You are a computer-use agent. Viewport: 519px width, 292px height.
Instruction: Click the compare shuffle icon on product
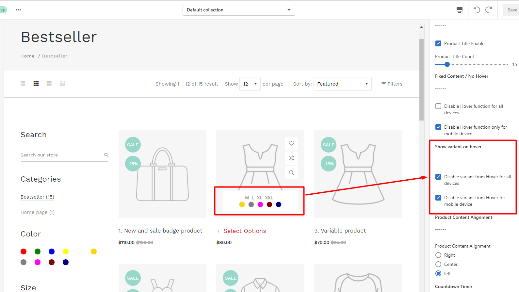point(291,158)
